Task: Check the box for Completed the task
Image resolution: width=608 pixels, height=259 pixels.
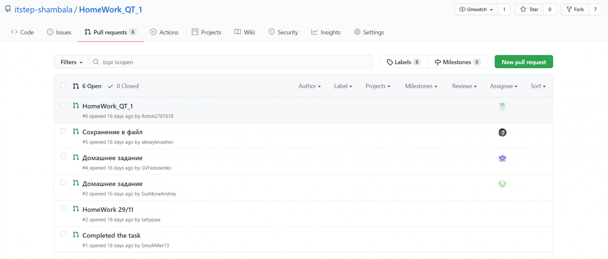Action: tap(64, 234)
